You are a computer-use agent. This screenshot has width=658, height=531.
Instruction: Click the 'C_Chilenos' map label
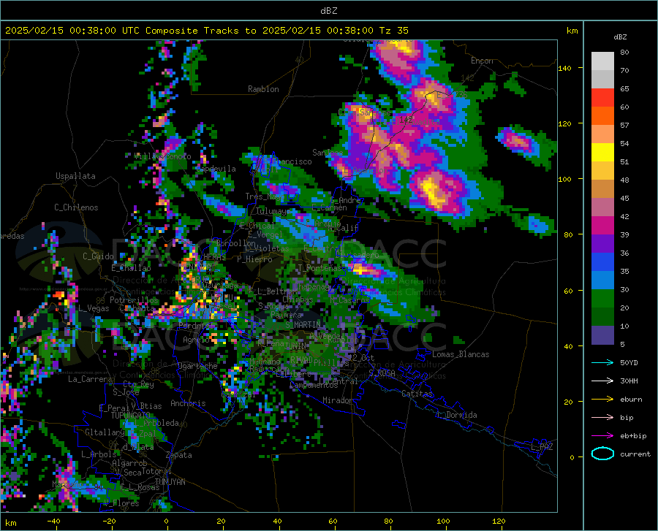pyautogui.click(x=76, y=207)
